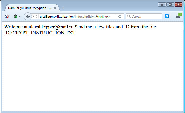185x113 pixels.
Task: Click the !DECRYPT_INSTRUCTION.TXT text
Action: click(x=40, y=33)
